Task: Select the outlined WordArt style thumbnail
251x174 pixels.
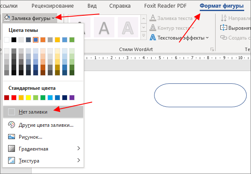Action: 128,27
